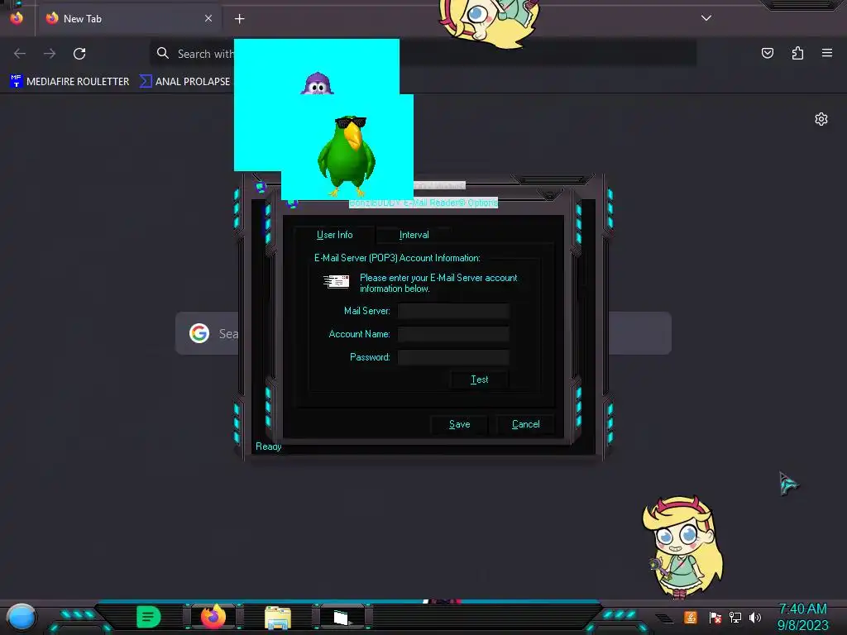Click the "Ready" status bar text

(269, 446)
